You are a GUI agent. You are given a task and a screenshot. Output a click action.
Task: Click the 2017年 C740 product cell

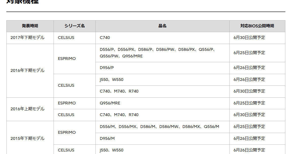point(162,38)
